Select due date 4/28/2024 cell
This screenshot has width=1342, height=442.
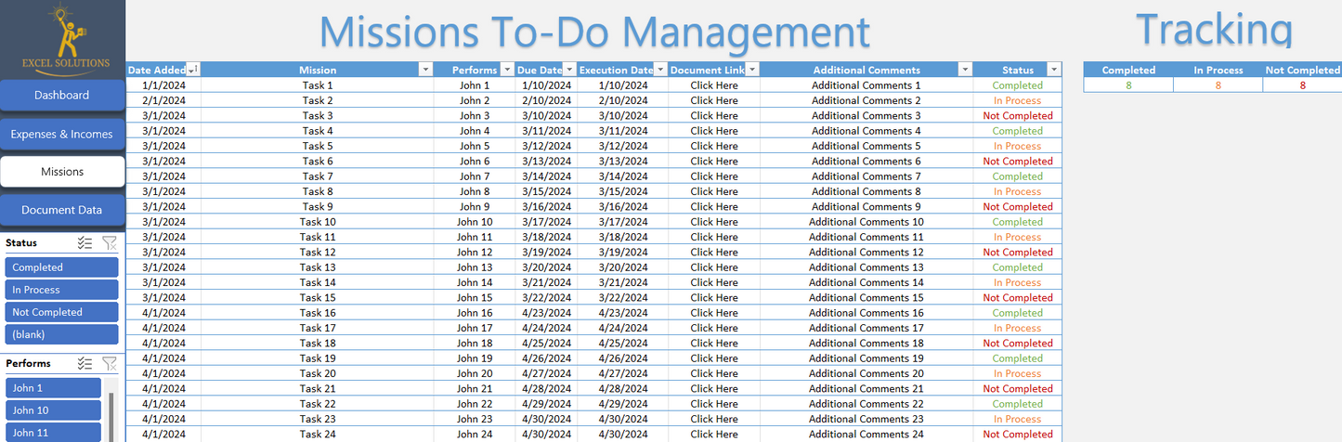click(x=546, y=389)
